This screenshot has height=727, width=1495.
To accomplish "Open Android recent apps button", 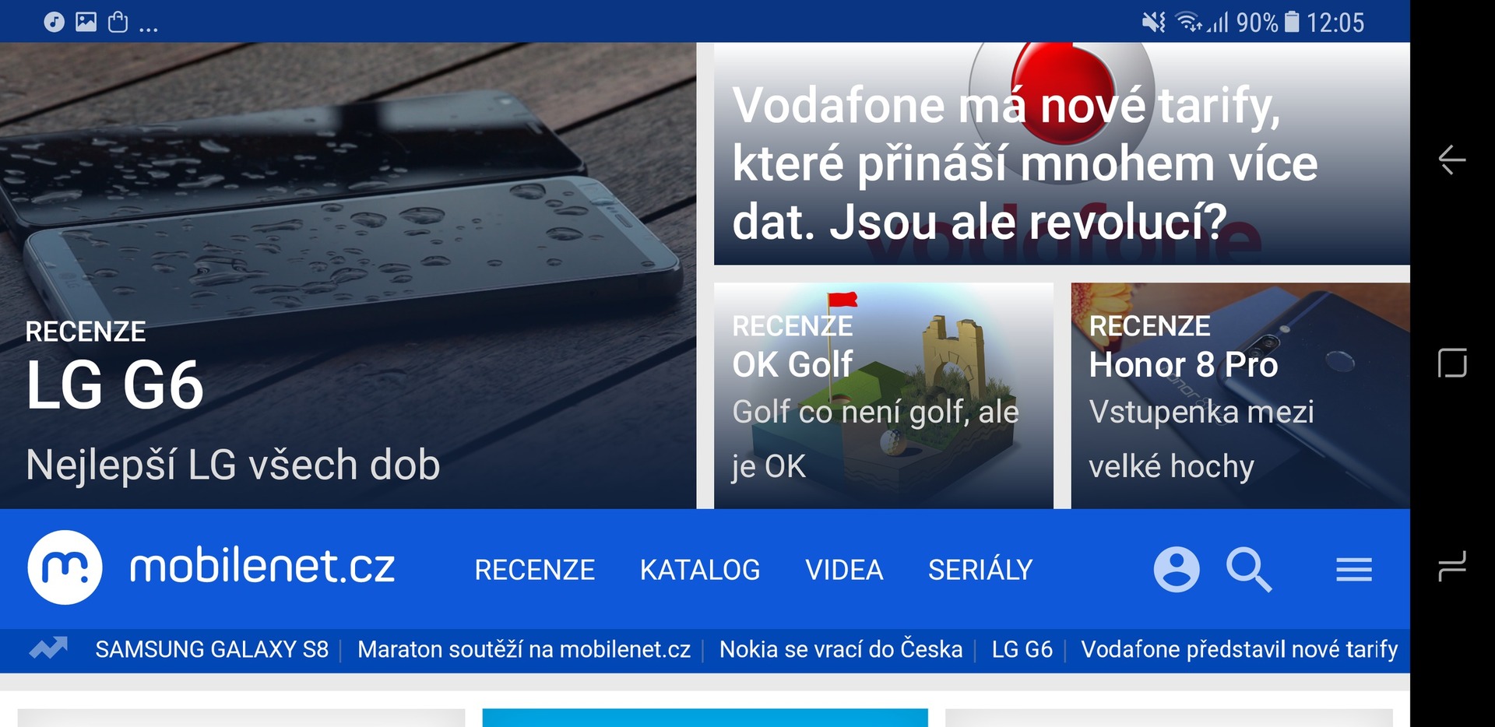I will [x=1452, y=566].
